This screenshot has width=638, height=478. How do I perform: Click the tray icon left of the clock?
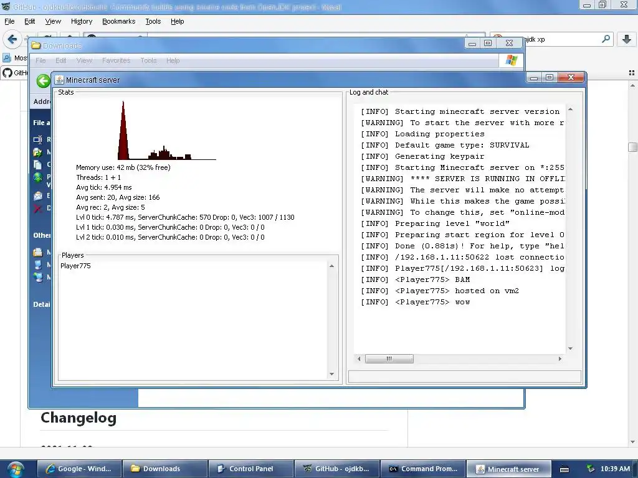pyautogui.click(x=591, y=469)
